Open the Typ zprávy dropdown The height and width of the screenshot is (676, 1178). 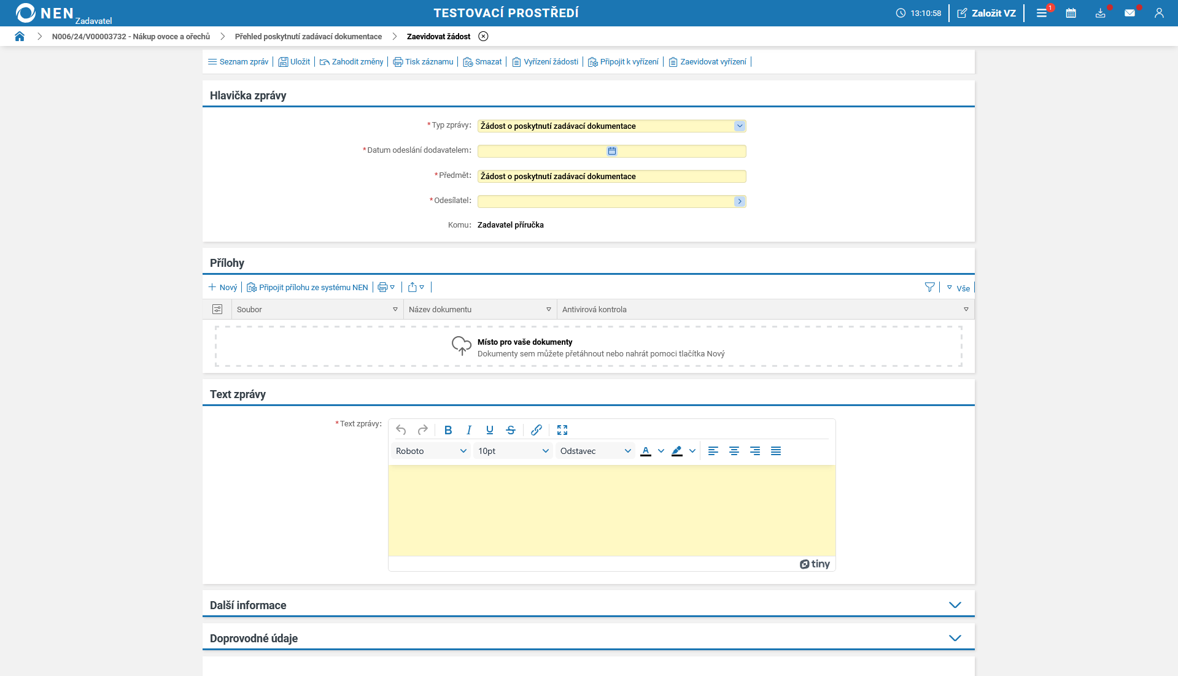click(x=739, y=126)
